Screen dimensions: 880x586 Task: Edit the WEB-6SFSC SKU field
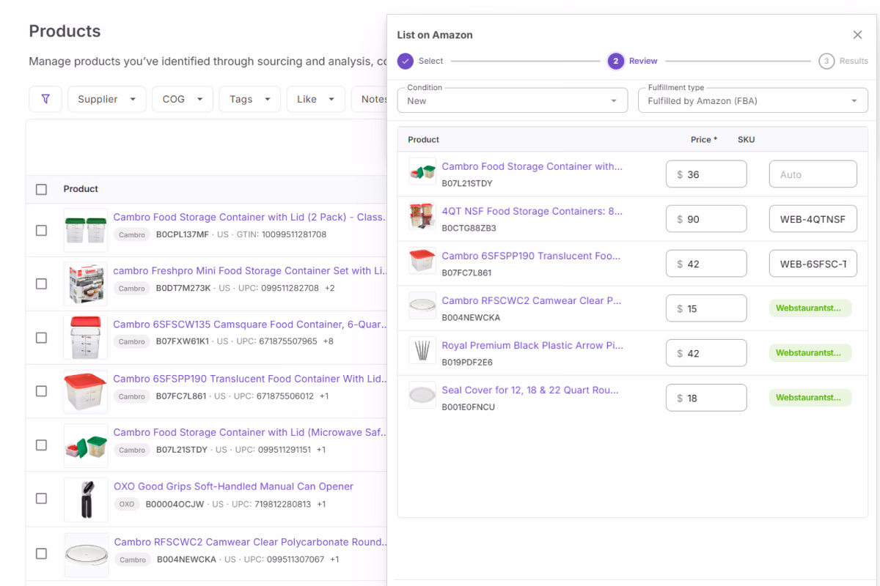[813, 264]
